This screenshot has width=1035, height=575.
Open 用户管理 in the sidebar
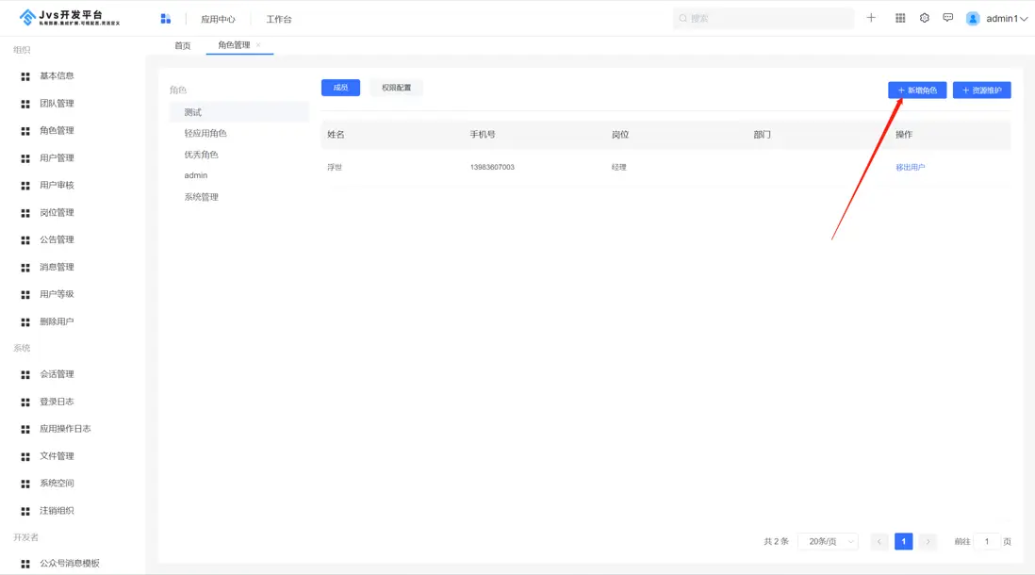coord(57,157)
